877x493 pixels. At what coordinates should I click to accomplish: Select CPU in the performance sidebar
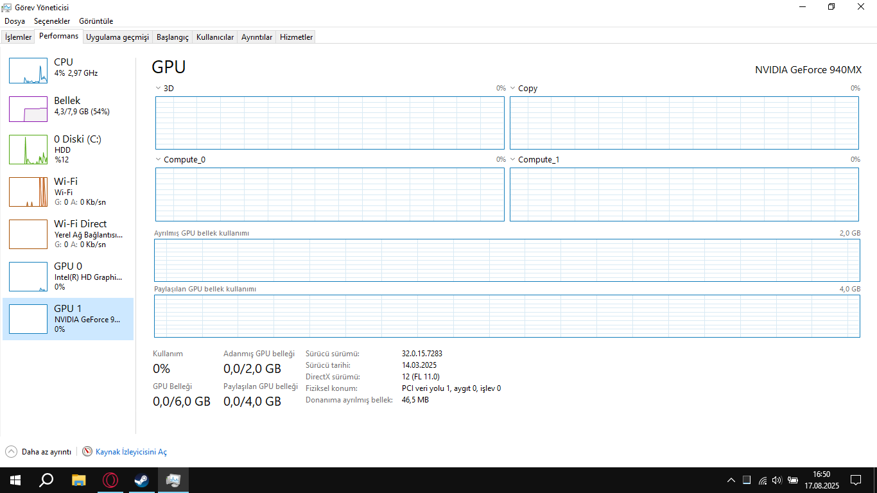(68, 70)
